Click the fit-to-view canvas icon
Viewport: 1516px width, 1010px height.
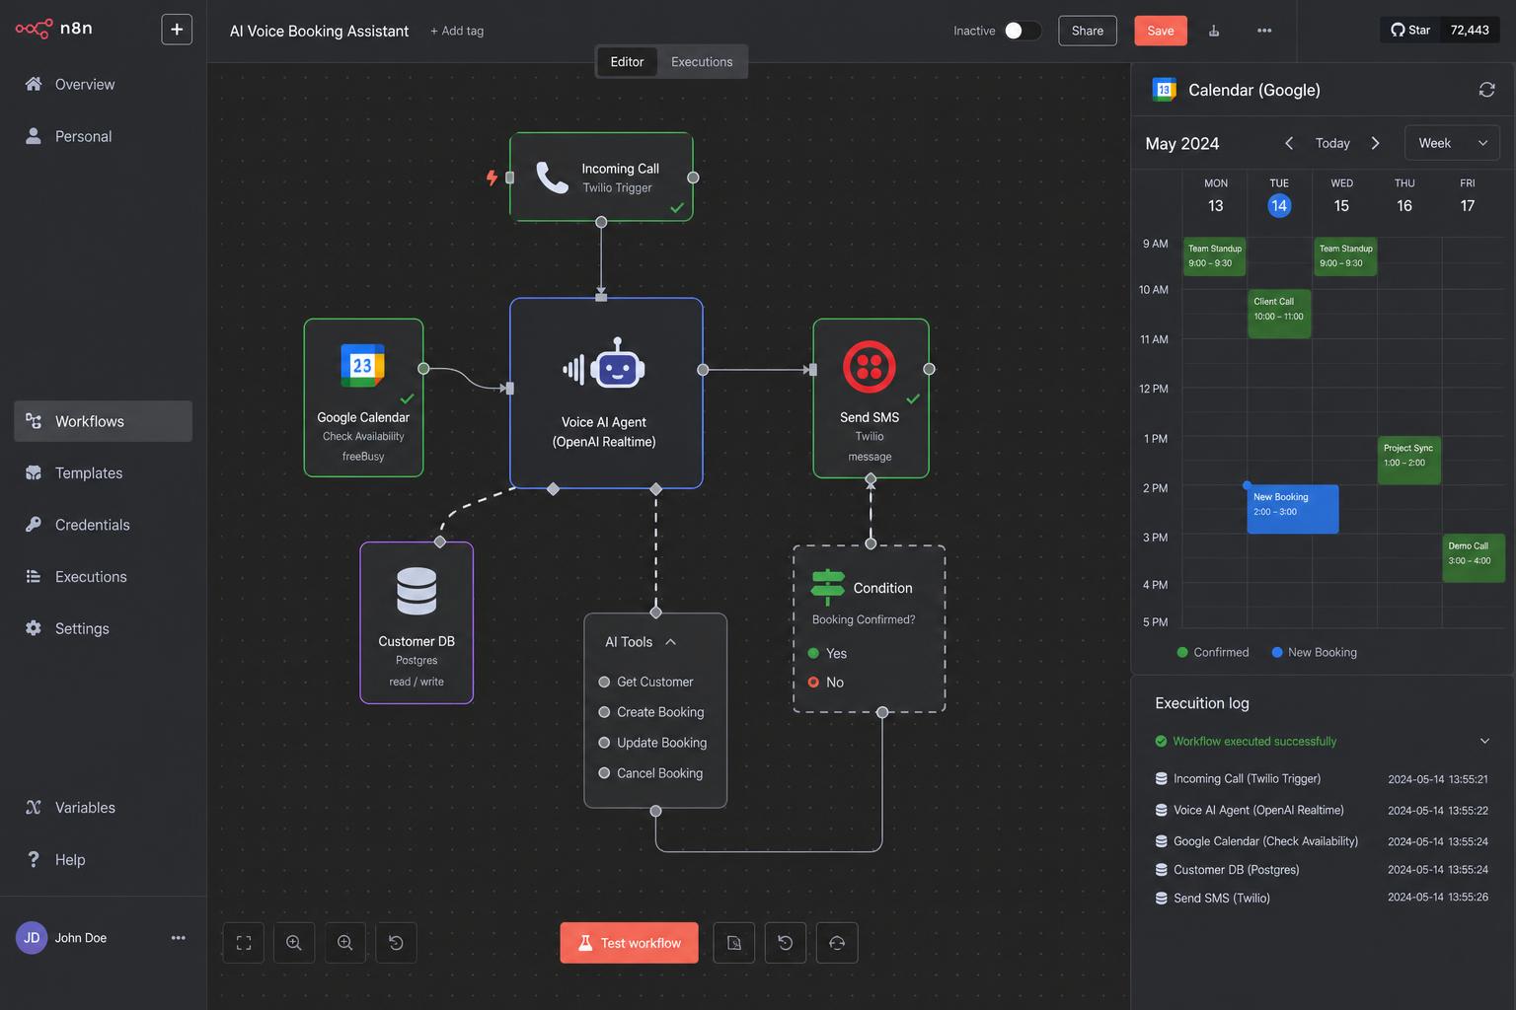tap(244, 943)
